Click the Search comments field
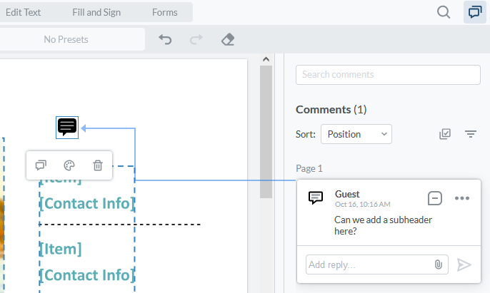The width and height of the screenshot is (490, 293). 388,75
